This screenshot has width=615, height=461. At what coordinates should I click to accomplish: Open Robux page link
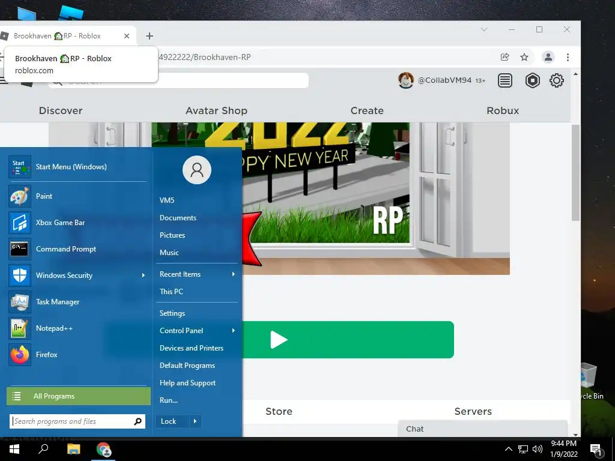point(503,110)
